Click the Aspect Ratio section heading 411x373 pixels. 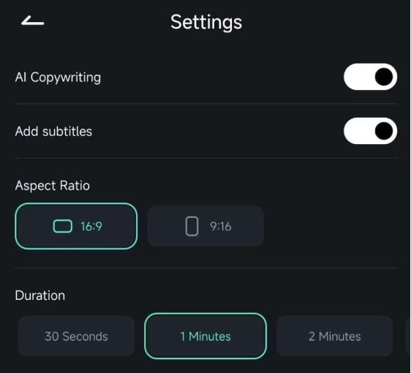[x=53, y=186]
